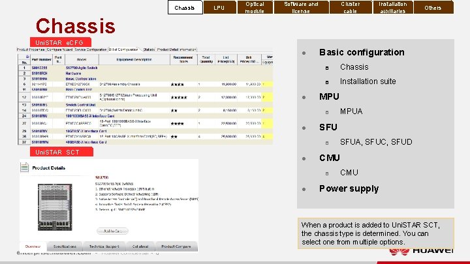Select the Bill of Configuration tab

click(x=123, y=50)
